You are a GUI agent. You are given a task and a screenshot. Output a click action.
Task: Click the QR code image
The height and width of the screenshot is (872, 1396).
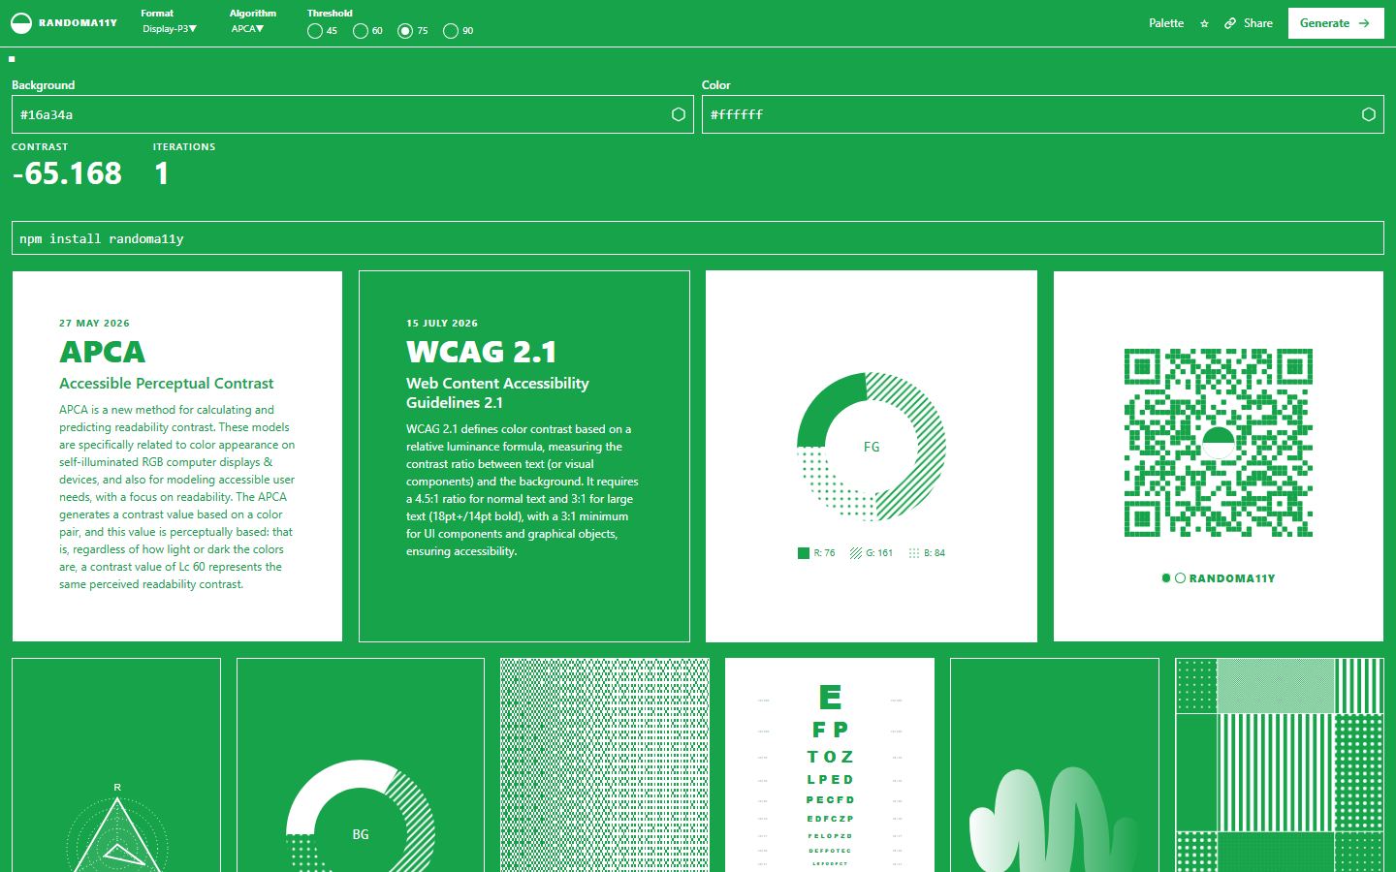1219,443
